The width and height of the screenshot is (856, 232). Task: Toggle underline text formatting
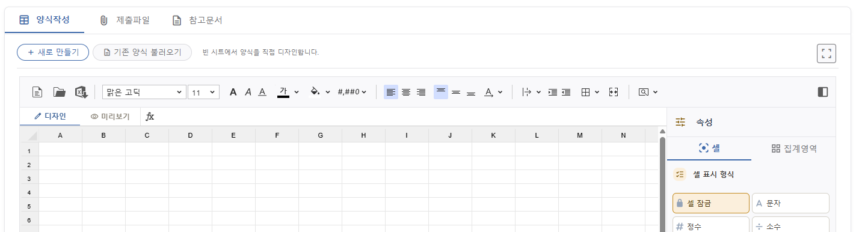coord(262,92)
